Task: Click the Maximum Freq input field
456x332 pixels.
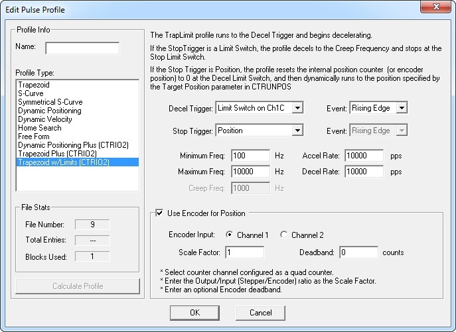Action: (251, 172)
